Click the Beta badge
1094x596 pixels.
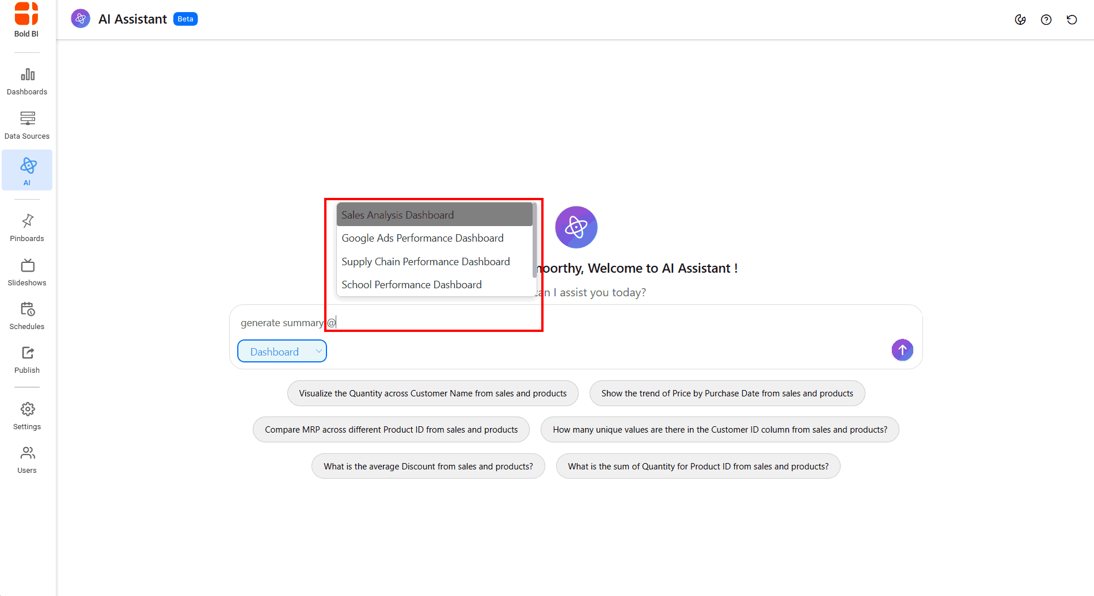coord(185,19)
